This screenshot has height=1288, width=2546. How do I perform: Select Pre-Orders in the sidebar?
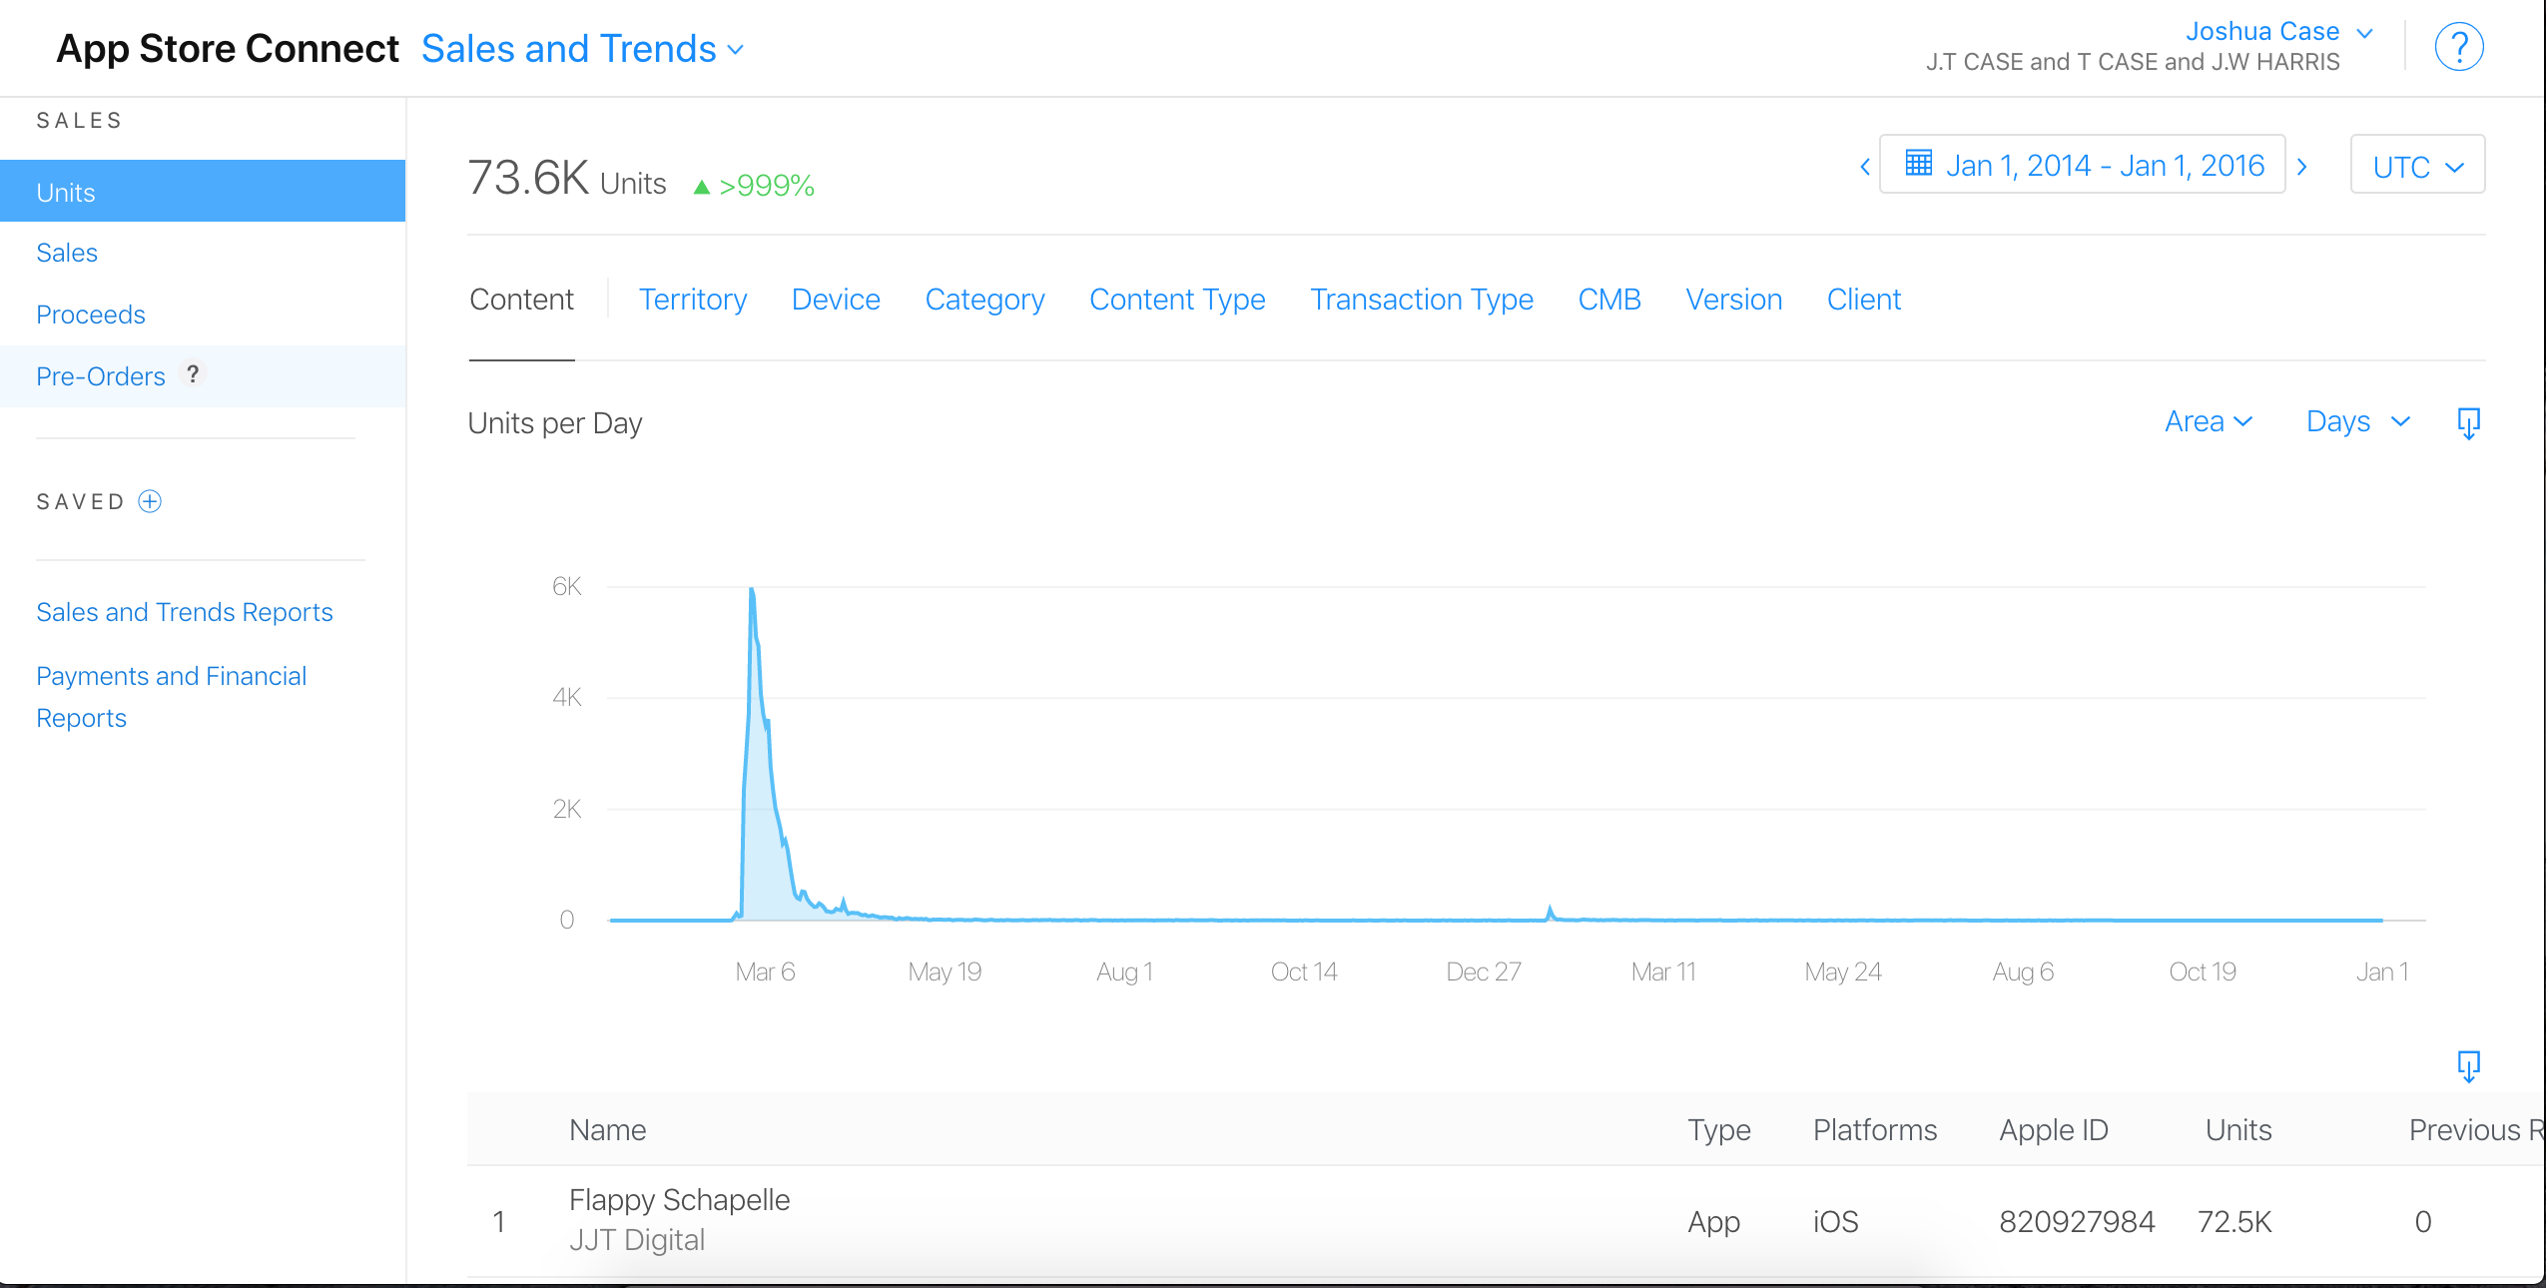(x=101, y=376)
